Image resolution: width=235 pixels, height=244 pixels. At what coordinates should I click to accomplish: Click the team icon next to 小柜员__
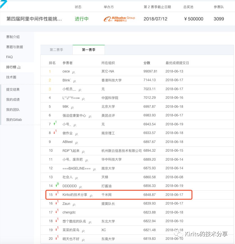coord(80,90)
